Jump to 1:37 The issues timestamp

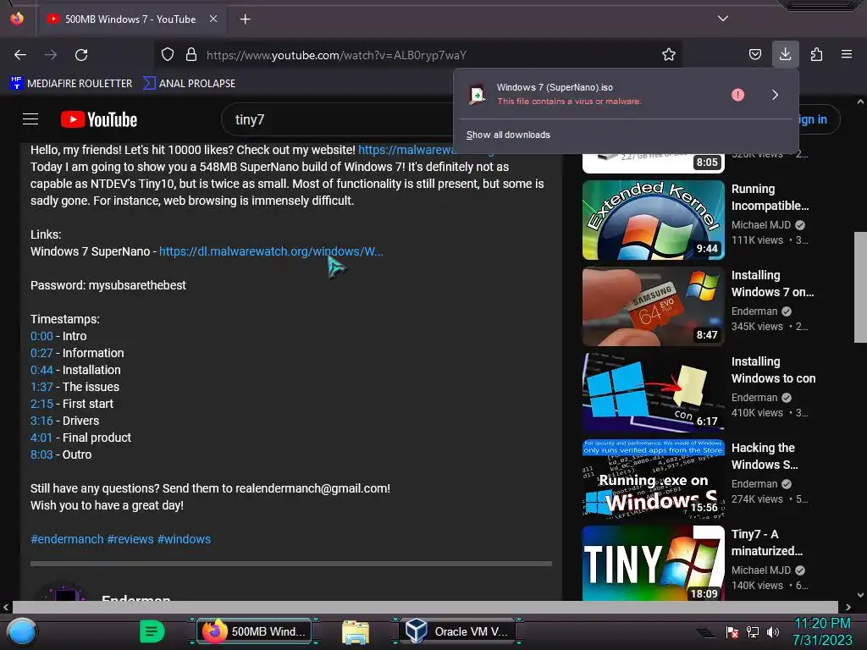click(41, 387)
